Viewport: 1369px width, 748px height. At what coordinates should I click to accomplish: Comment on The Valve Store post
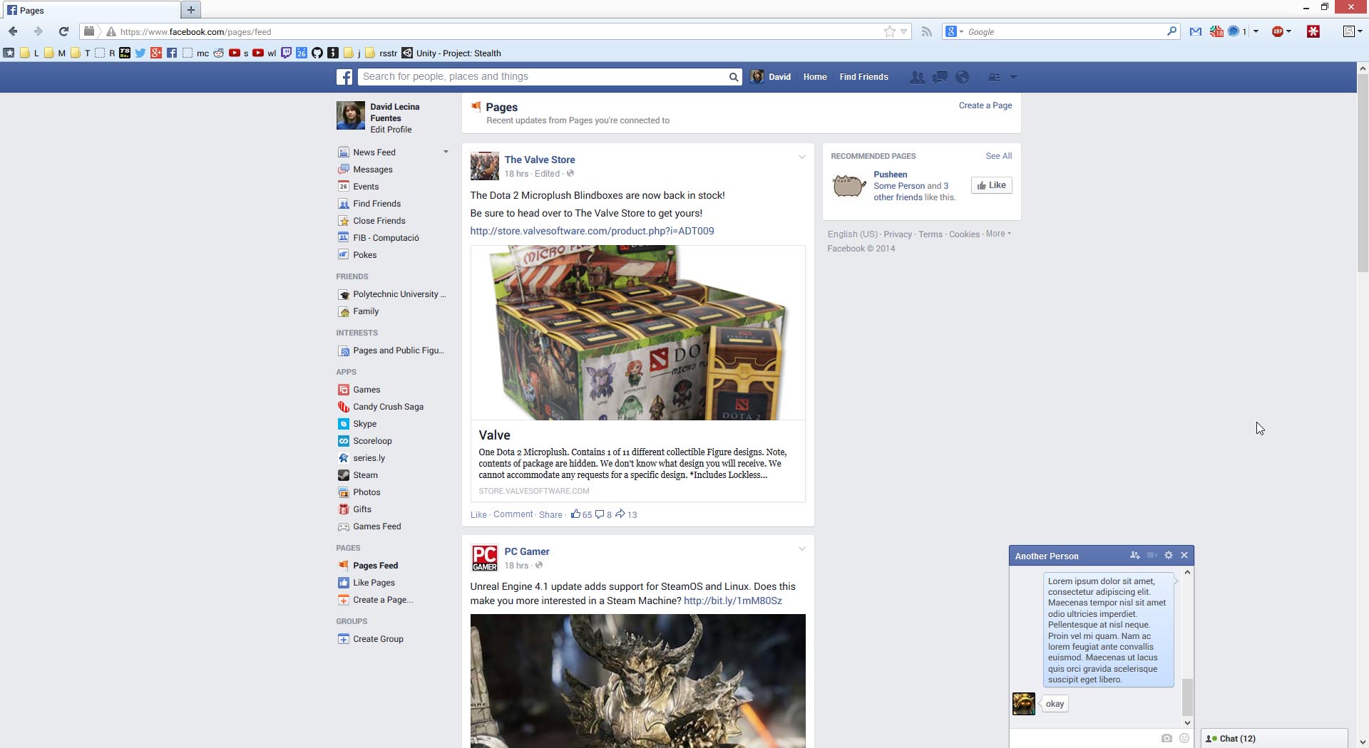coord(513,514)
